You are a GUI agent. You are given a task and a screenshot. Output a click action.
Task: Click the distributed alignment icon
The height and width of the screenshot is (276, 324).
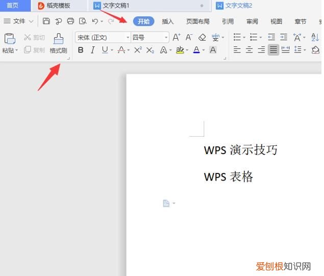click(x=286, y=50)
